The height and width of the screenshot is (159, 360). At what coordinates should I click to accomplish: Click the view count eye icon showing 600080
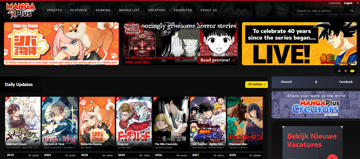click(x=251, y=155)
